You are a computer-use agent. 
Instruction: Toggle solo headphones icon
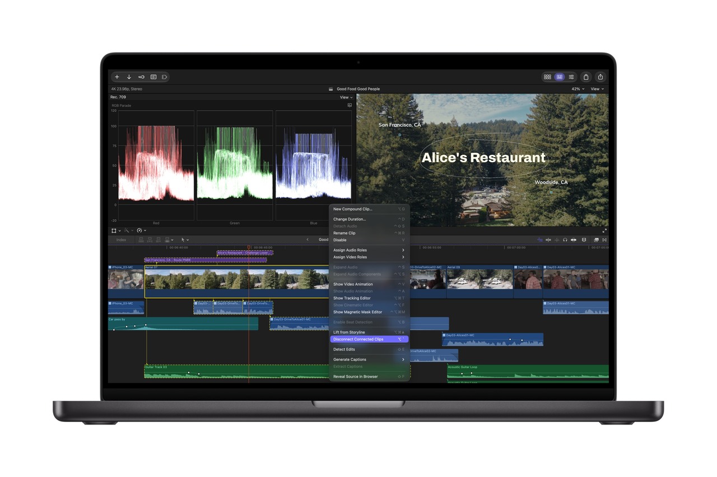[x=565, y=240]
